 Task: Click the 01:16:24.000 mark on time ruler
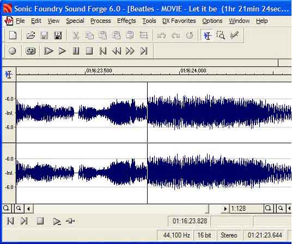point(193,71)
